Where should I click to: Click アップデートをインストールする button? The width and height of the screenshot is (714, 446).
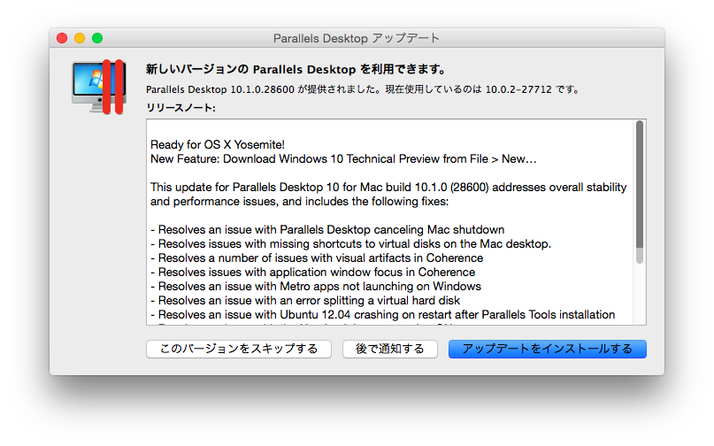(x=548, y=349)
